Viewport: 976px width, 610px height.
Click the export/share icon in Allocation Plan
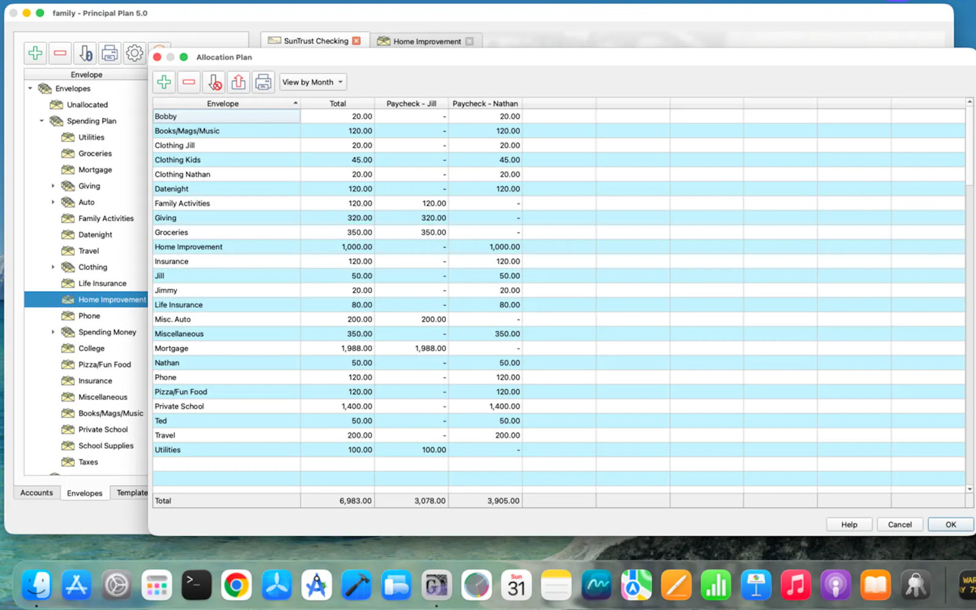click(239, 82)
